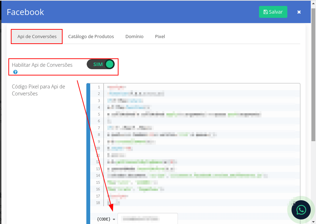Click line number 9 in the code editor
This screenshot has height=224, width=316.
99,142
